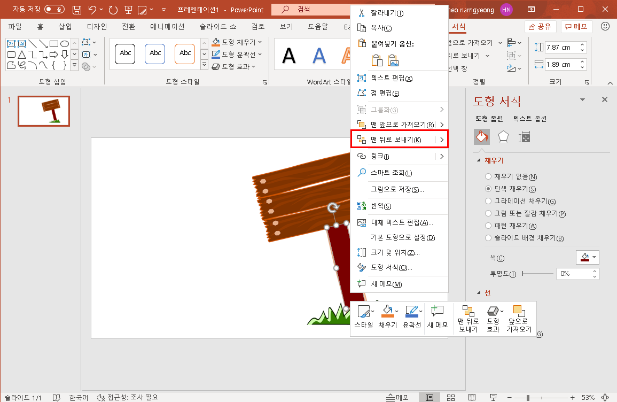This screenshot has height=402, width=617.
Task: Select slide 1 thumbnail
Action: click(x=44, y=111)
